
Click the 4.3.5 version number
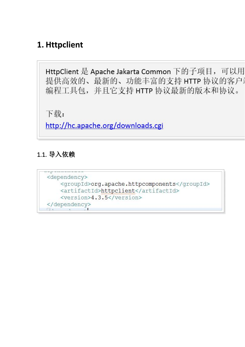point(100,198)
